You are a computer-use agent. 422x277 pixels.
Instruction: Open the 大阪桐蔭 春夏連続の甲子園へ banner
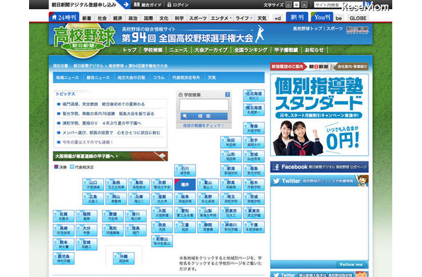coord(111,156)
